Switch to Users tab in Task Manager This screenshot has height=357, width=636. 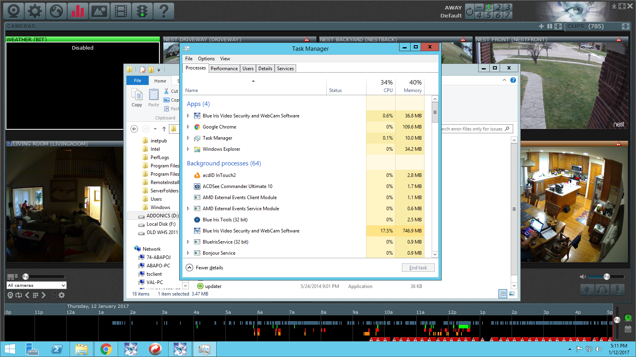pos(248,69)
